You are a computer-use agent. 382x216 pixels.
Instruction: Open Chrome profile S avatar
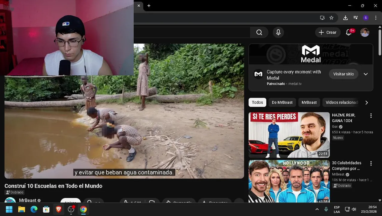(366, 18)
